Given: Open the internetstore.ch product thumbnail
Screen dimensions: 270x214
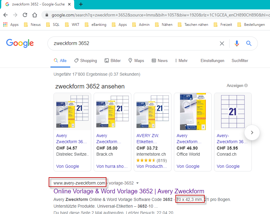Looking at the screenshot, I should point(153,112).
